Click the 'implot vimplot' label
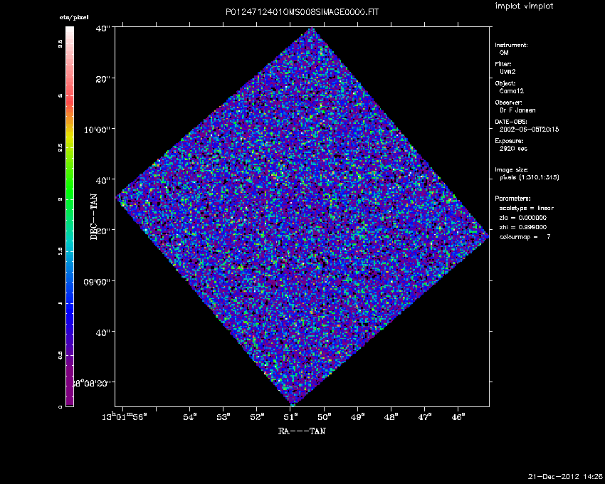 pyautogui.click(x=525, y=6)
